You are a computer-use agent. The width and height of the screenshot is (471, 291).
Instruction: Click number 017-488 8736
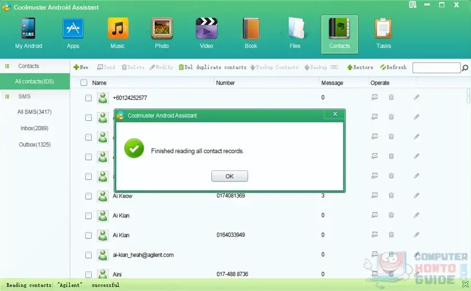[232, 274]
